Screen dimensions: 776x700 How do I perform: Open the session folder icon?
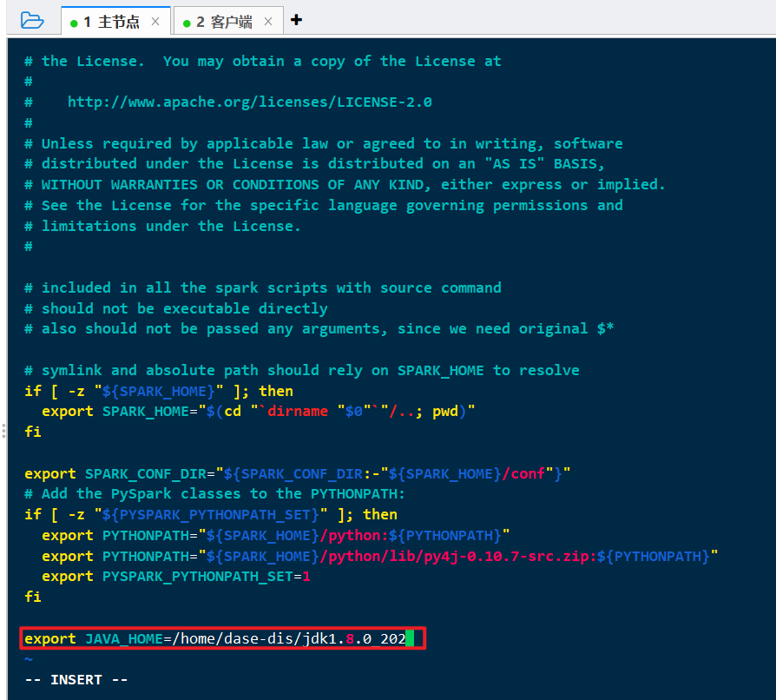[x=32, y=21]
